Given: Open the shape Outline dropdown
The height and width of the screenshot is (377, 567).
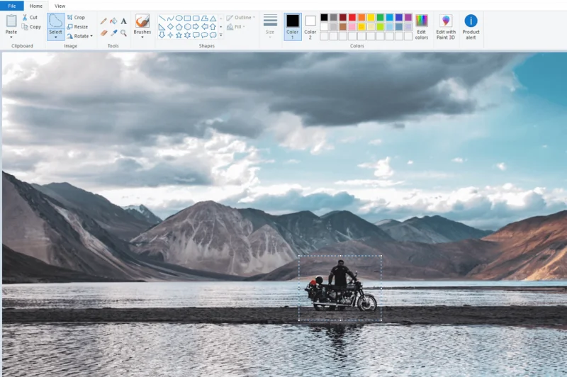Looking at the screenshot, I should click(x=241, y=17).
